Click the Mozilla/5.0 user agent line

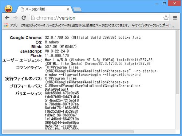[99, 60]
